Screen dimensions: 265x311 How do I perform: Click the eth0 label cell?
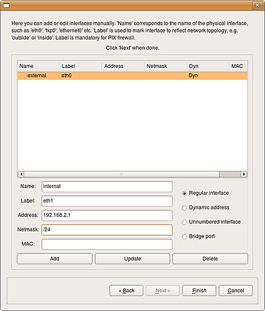coord(66,76)
